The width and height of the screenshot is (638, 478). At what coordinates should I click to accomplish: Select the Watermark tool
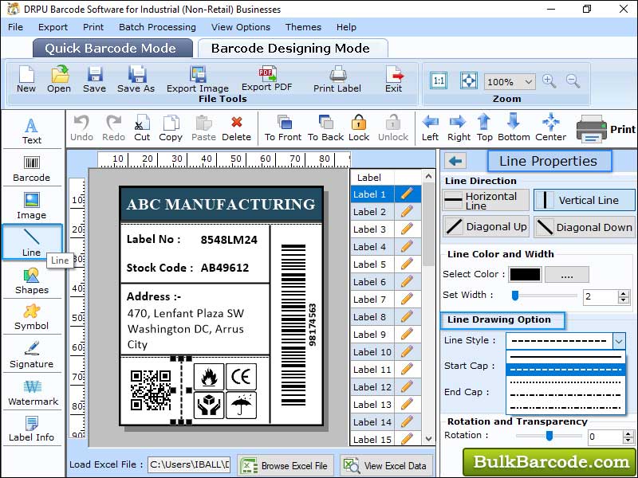tap(32, 390)
